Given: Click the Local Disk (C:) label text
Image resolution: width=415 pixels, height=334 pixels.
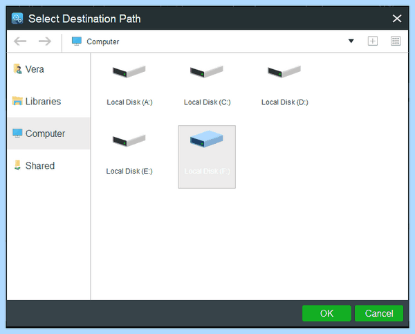Looking at the screenshot, I should pyautogui.click(x=207, y=102).
